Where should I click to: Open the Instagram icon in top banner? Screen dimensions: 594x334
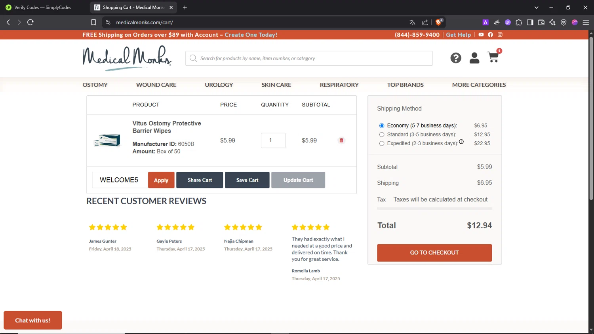point(500,35)
